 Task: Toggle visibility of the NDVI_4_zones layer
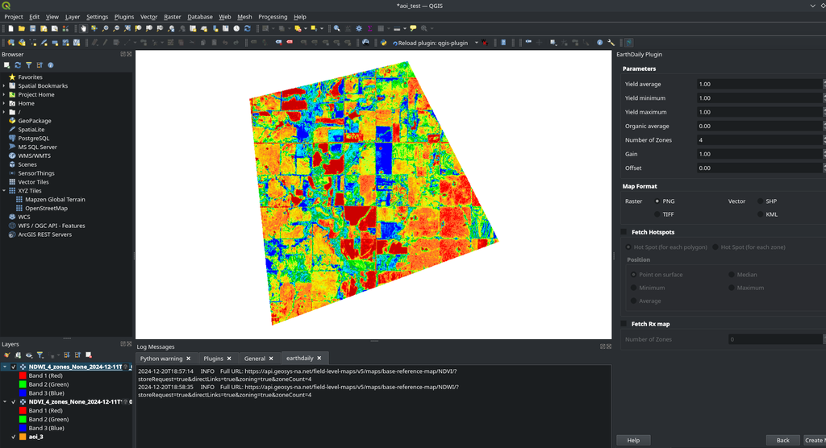point(14,402)
